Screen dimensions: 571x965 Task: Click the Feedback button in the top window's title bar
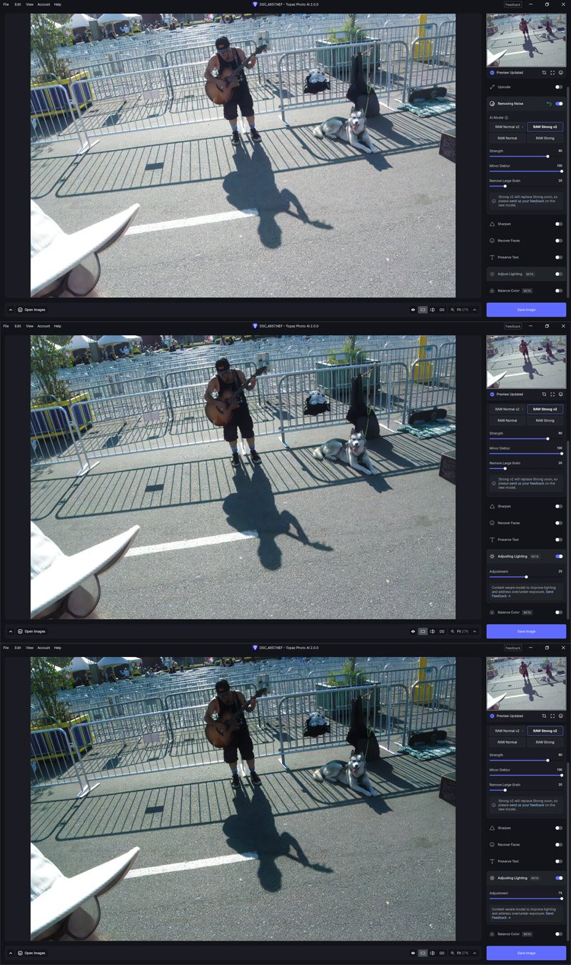512,4
